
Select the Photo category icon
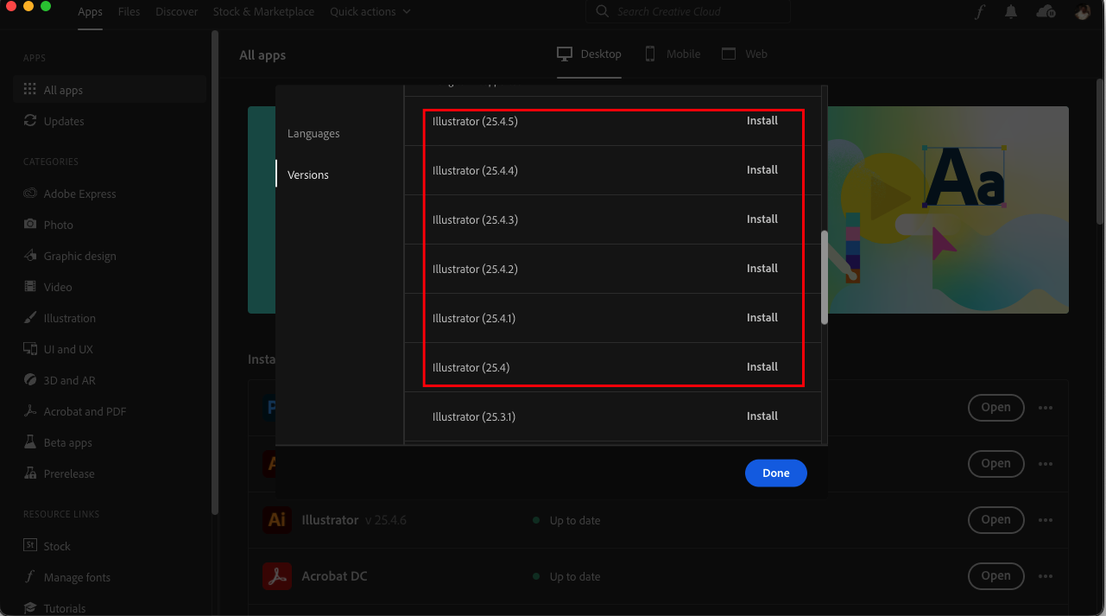click(28, 225)
